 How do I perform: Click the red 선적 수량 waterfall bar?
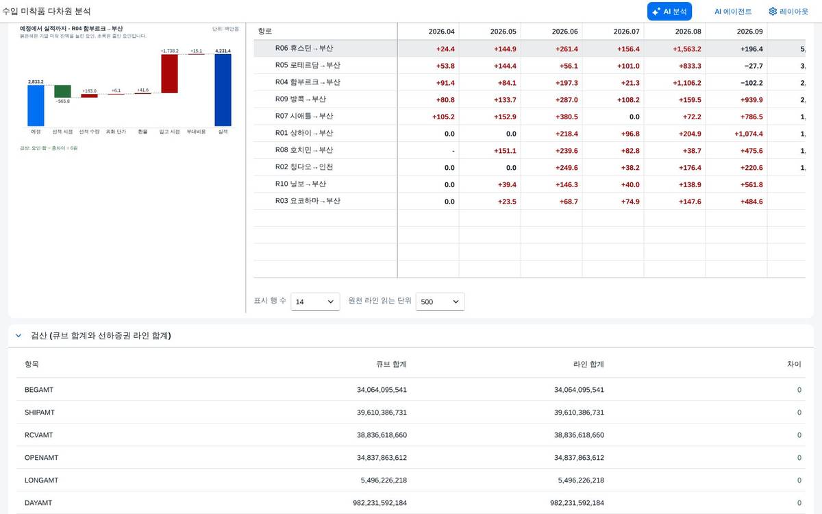coord(89,96)
